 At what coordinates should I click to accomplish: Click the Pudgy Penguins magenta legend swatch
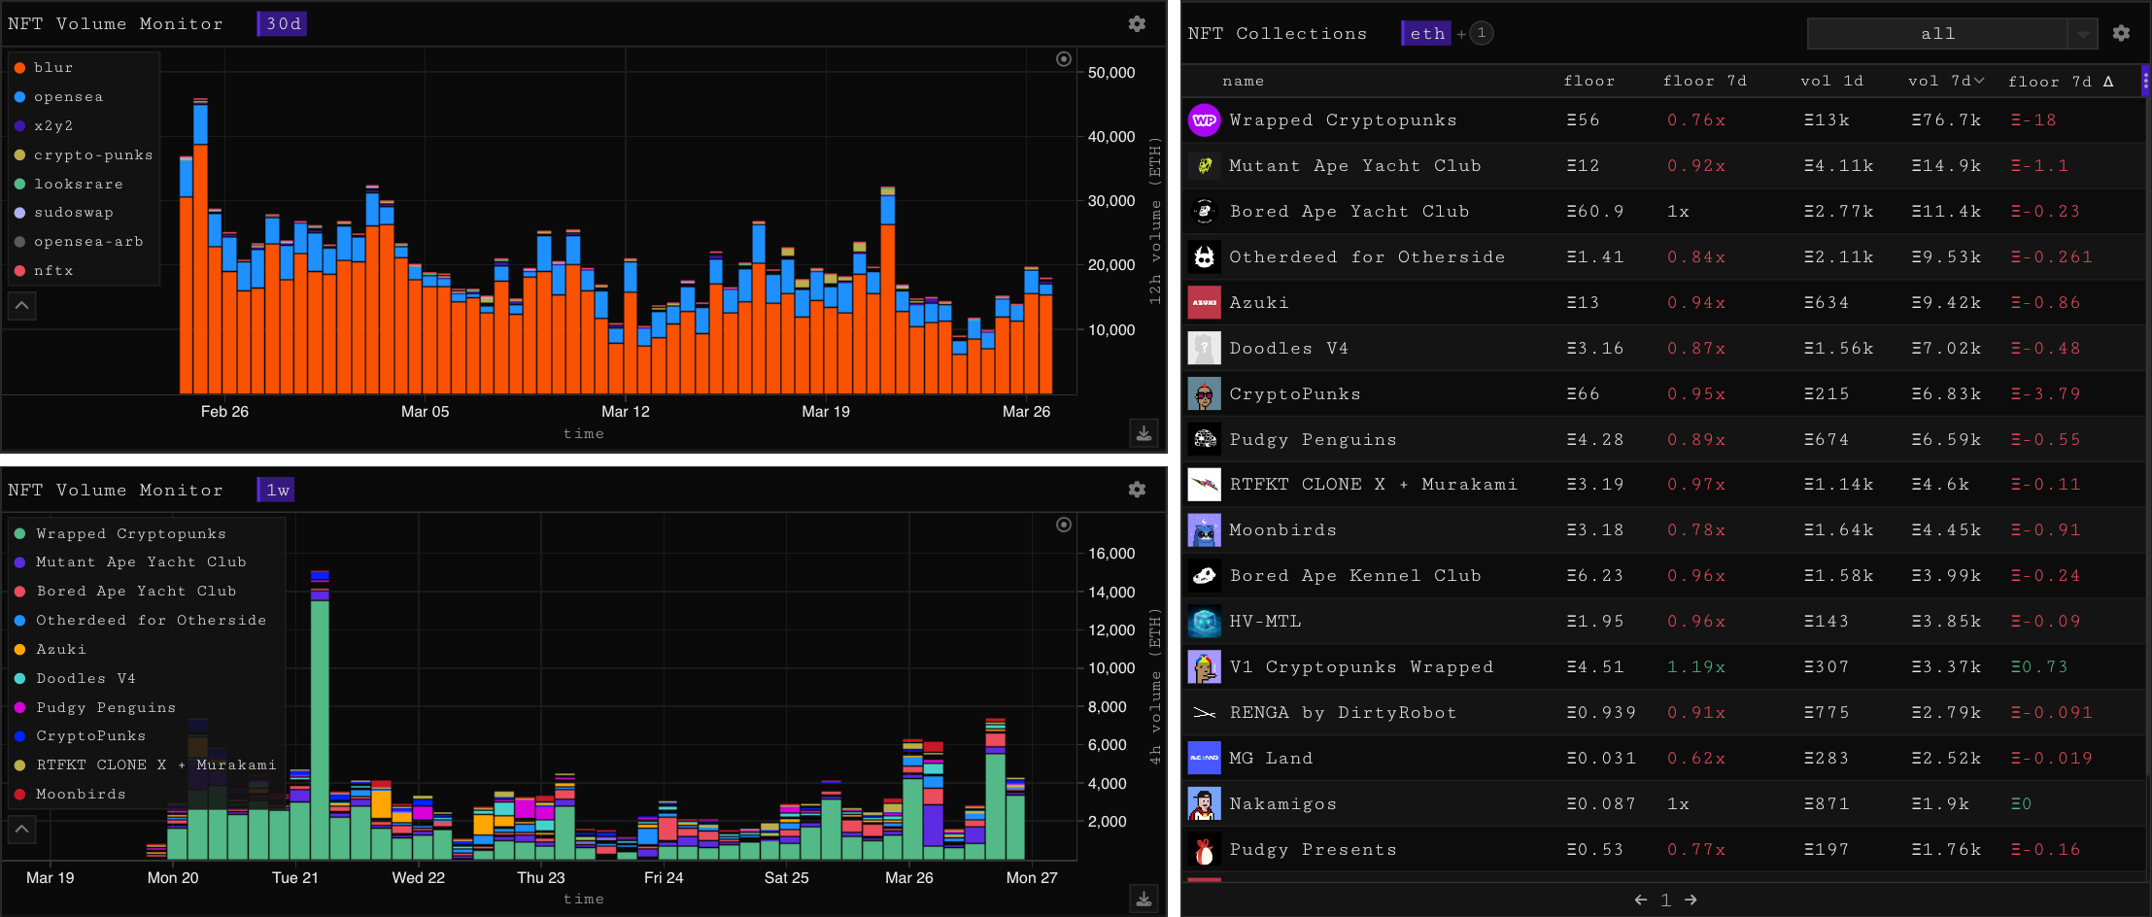coord(19,708)
